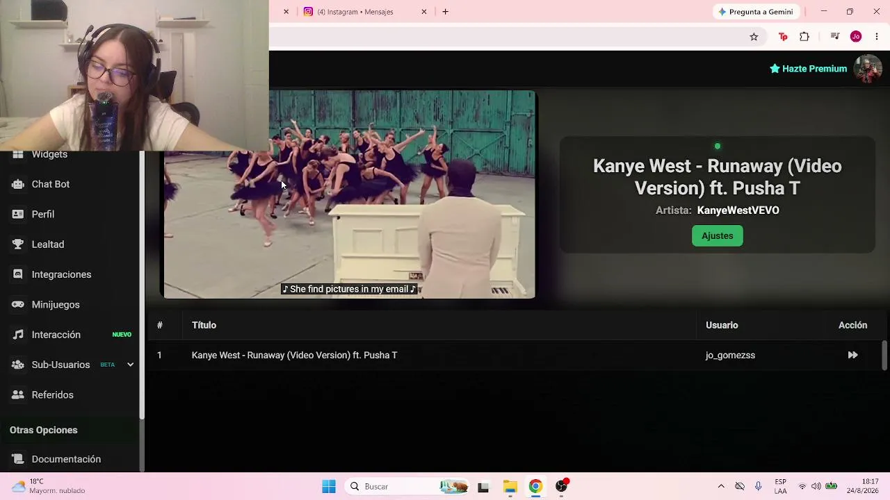Click the sidebar scrollbar
The width and height of the screenshot is (890, 500).
pyautogui.click(x=142, y=285)
